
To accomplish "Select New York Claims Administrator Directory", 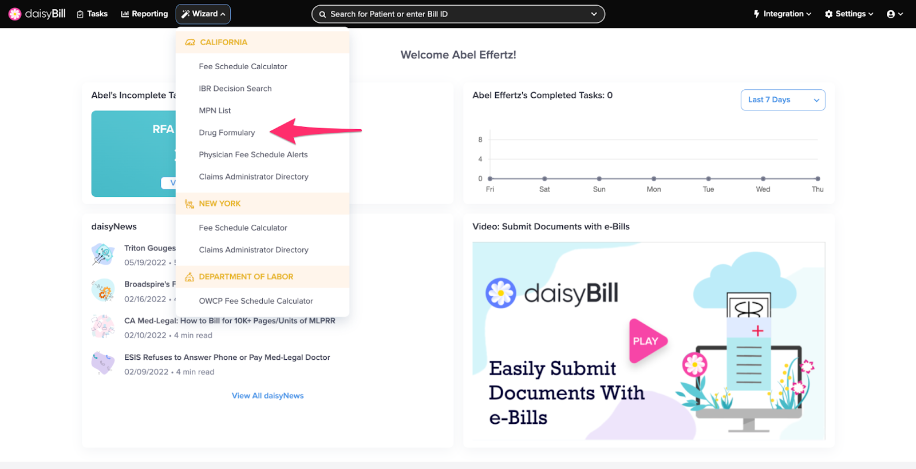I will click(254, 250).
